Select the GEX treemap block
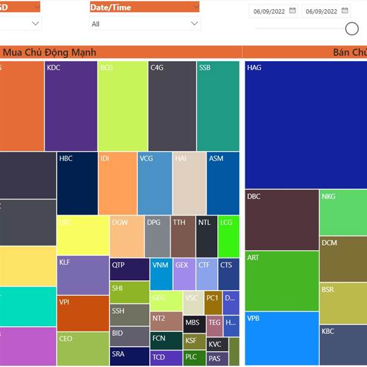 tap(184, 274)
